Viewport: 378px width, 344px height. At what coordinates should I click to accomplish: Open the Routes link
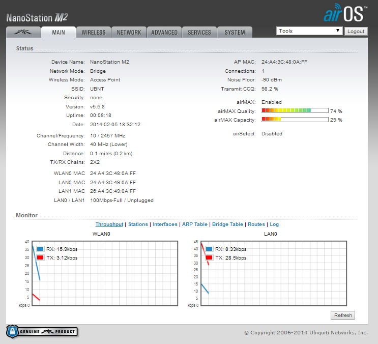tap(256, 224)
